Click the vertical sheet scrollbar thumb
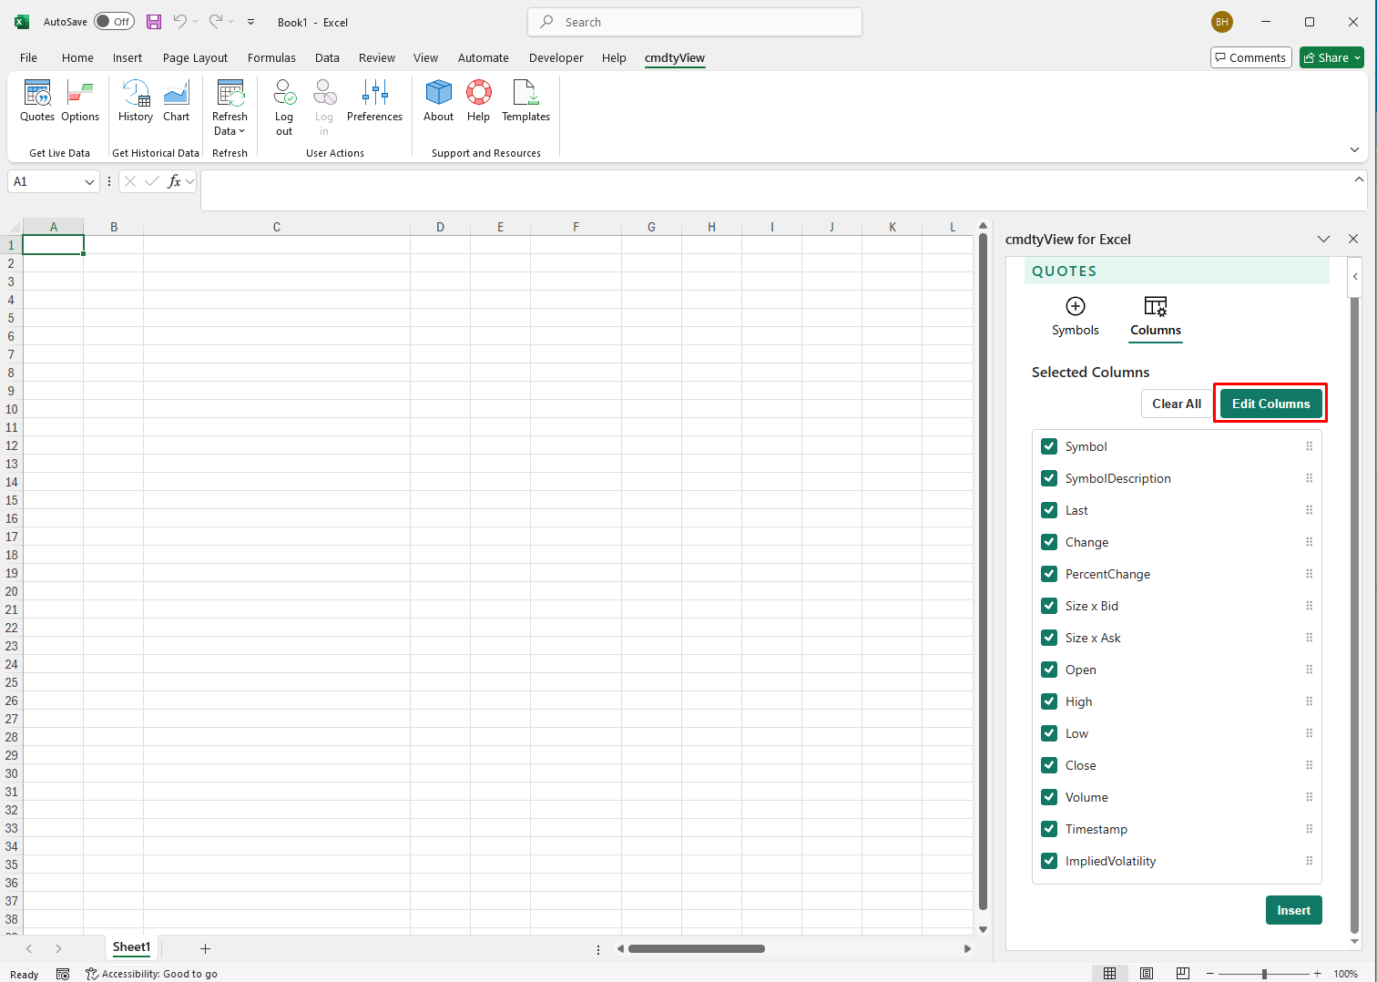Image resolution: width=1377 pixels, height=982 pixels. 983,572
